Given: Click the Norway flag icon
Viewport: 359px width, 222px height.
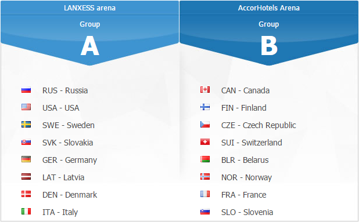Looking at the screenshot, I should 205,177.
